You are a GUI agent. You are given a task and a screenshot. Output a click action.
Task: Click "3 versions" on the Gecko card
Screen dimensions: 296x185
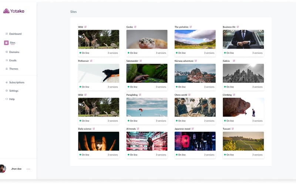(161, 53)
